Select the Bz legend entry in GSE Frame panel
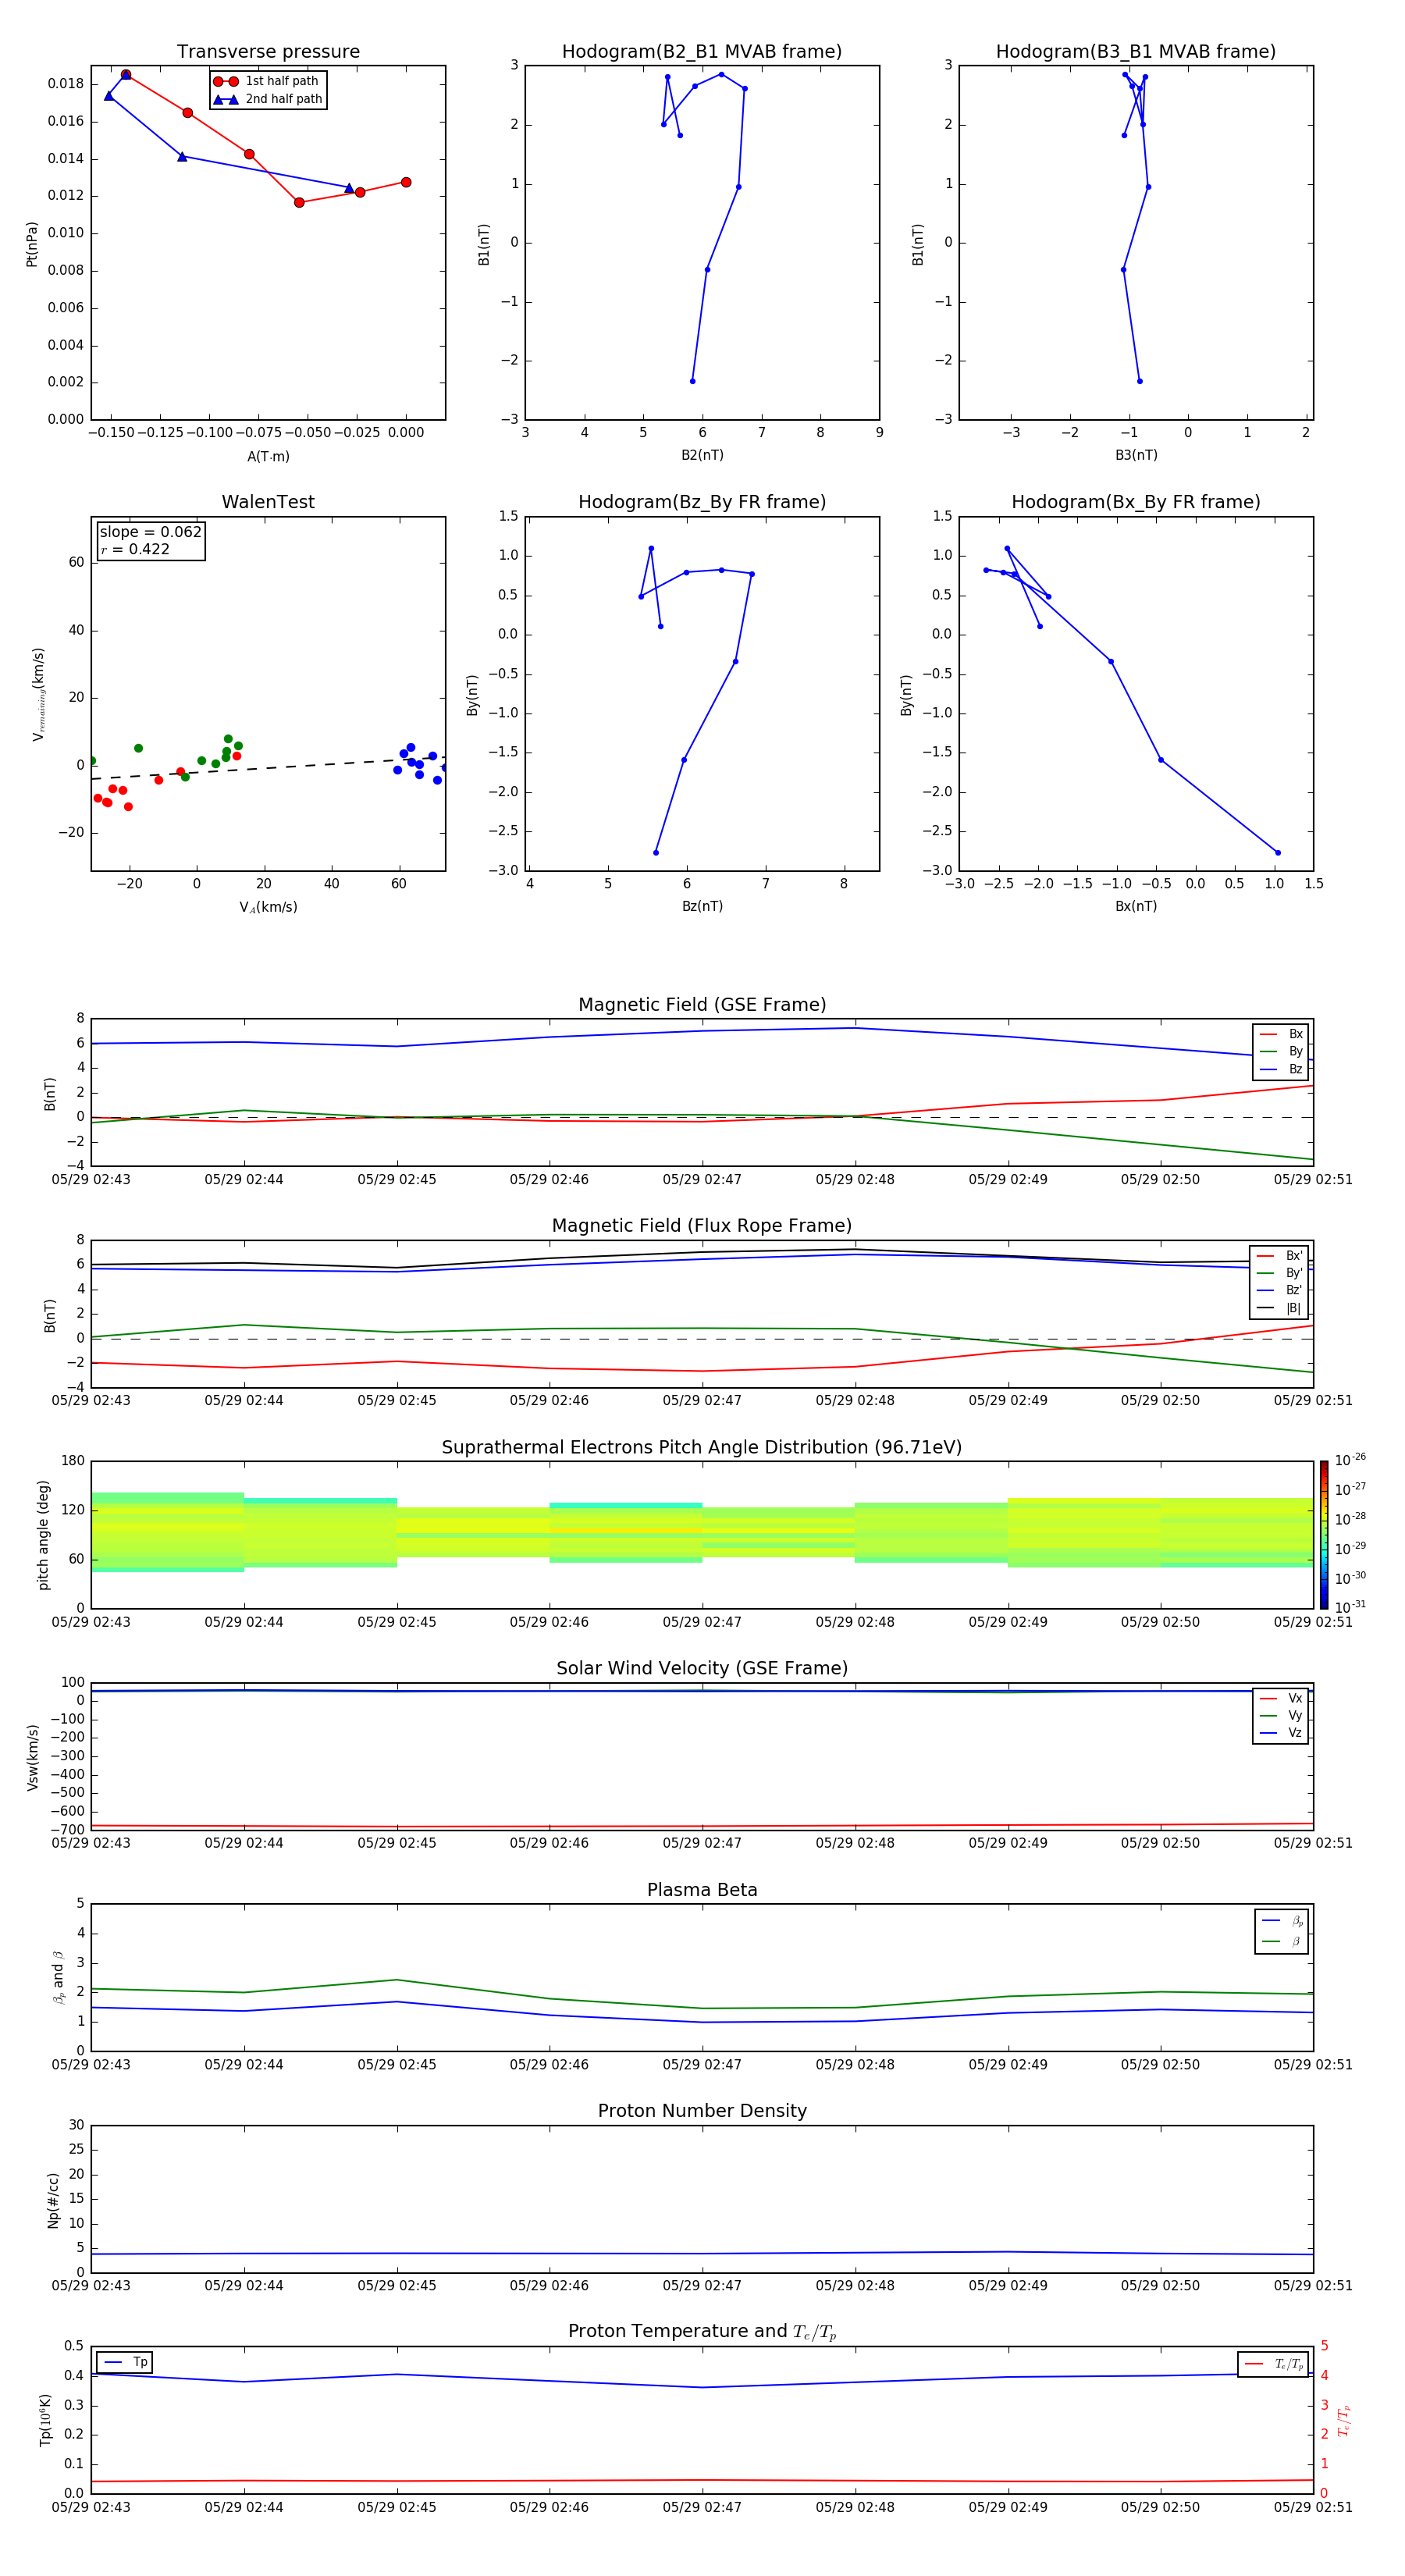This screenshot has height=2576, width=1405. (x=1281, y=1069)
